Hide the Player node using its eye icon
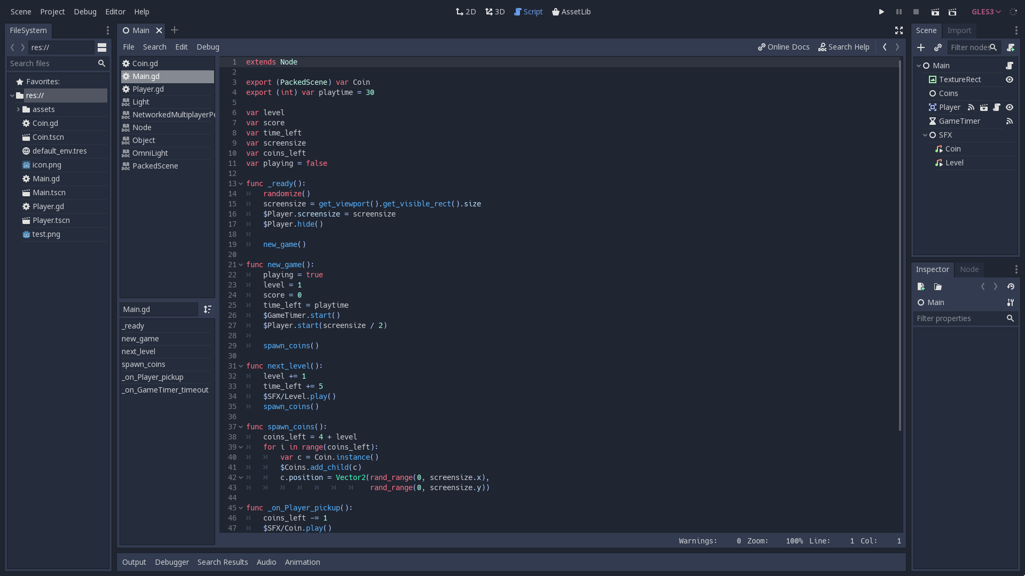The width and height of the screenshot is (1025, 576). 1010,107
